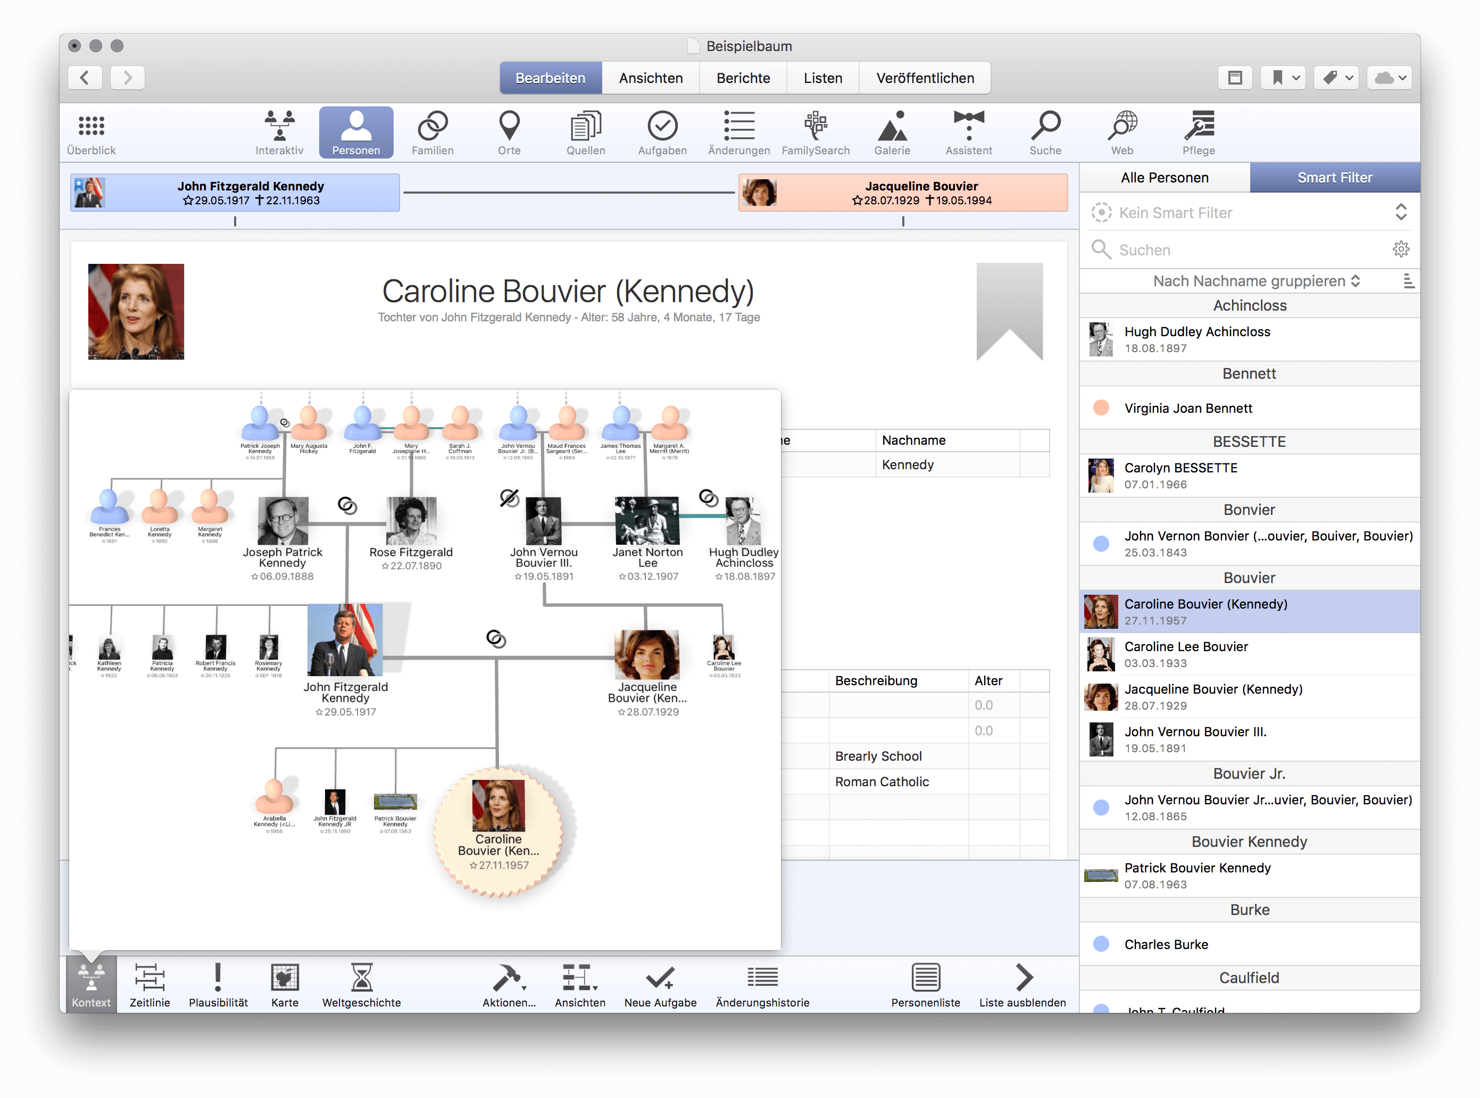Open search settings gear icon
The width and height of the screenshot is (1480, 1098).
(x=1401, y=249)
